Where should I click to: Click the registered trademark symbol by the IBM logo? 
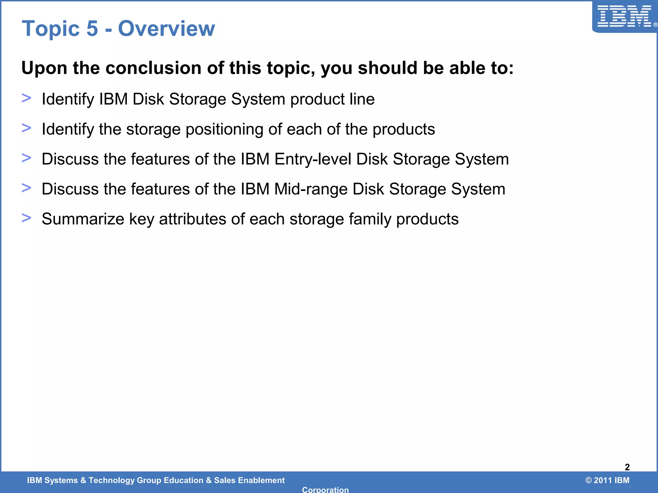pyautogui.click(x=655, y=25)
